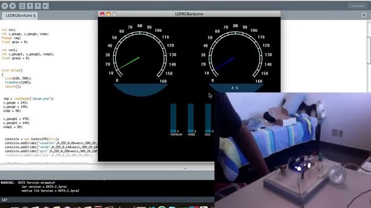Screen dimensions: 371x208
Task: Create a new sketch via toolbar
Action: click(22, 6)
